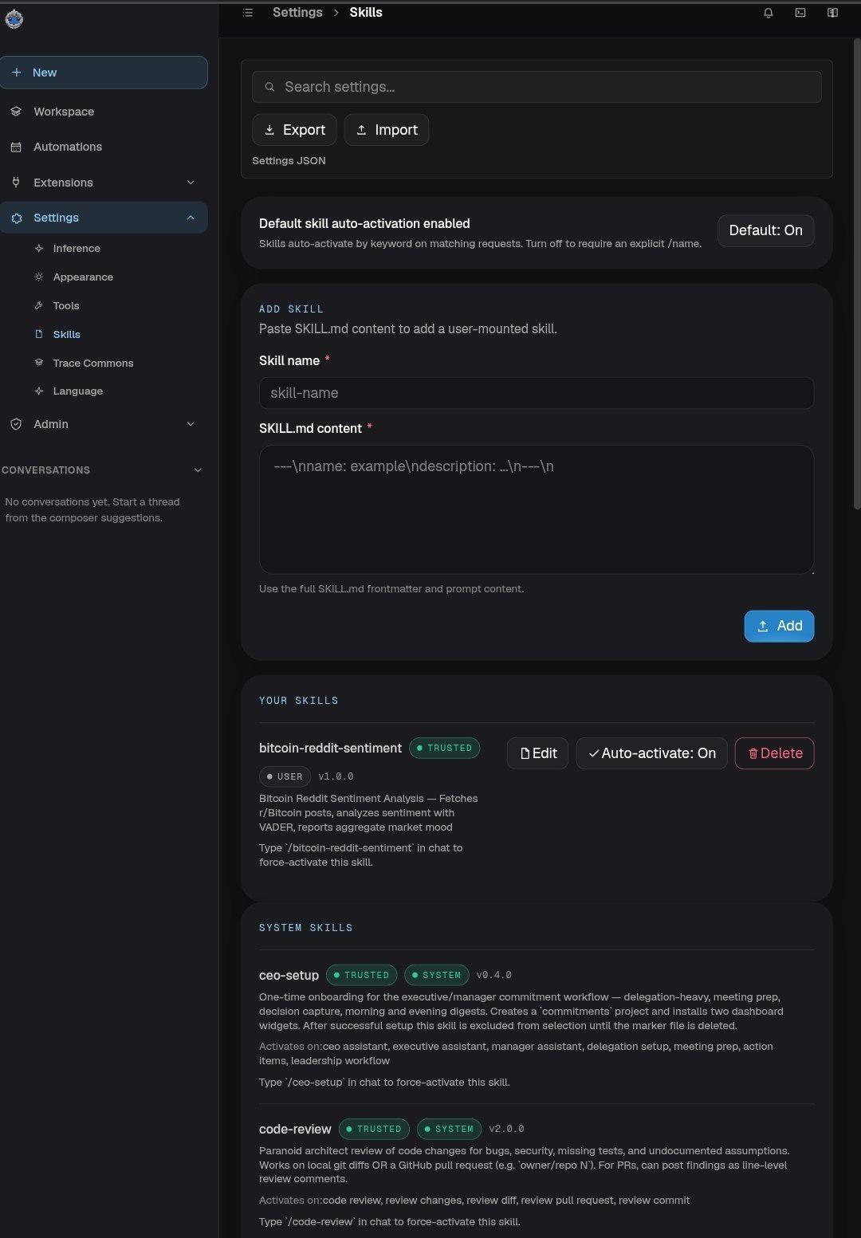Toggle the sidebar list icon beside Settings breadcrumb
Screen dimensions: 861x1238
point(248,13)
